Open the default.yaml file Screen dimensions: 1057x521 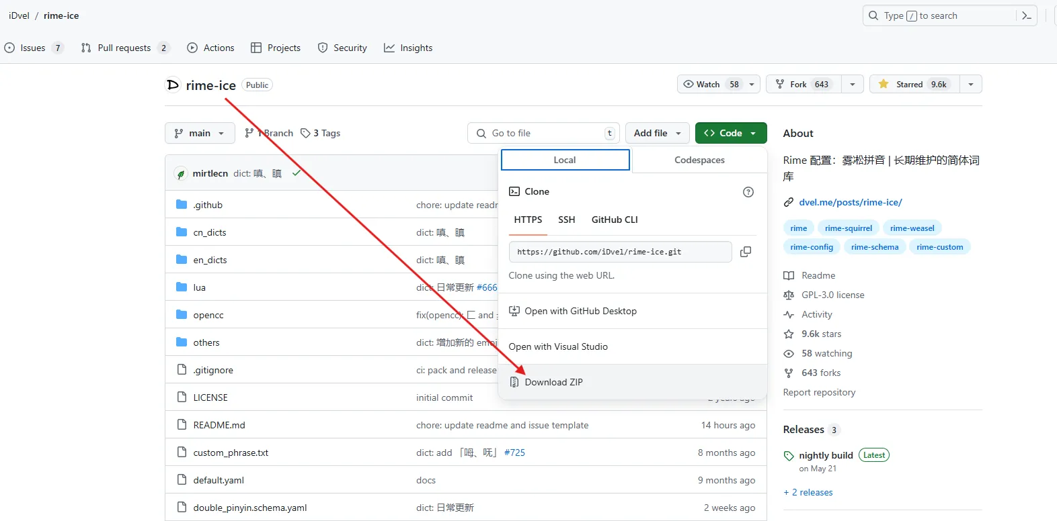pyautogui.click(x=219, y=480)
